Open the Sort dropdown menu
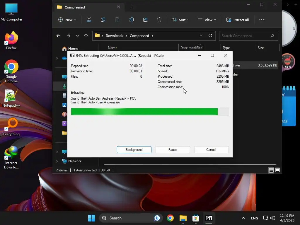300x225 pixels. [180, 20]
